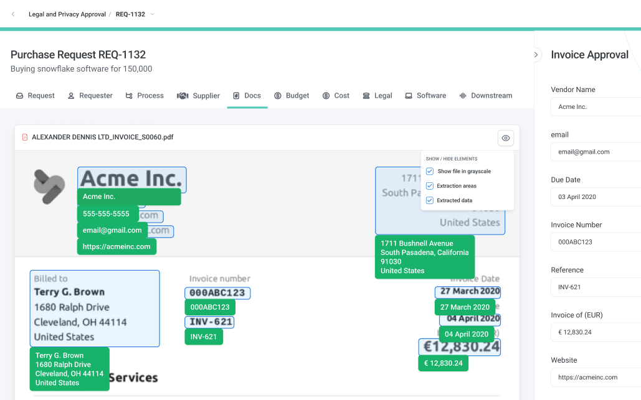Select the Budget tab icon

277,95
